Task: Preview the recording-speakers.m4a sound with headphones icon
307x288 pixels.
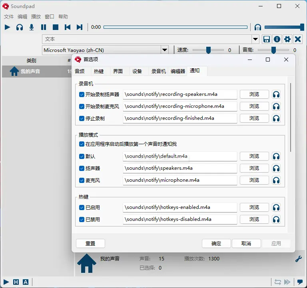Action: click(x=276, y=95)
